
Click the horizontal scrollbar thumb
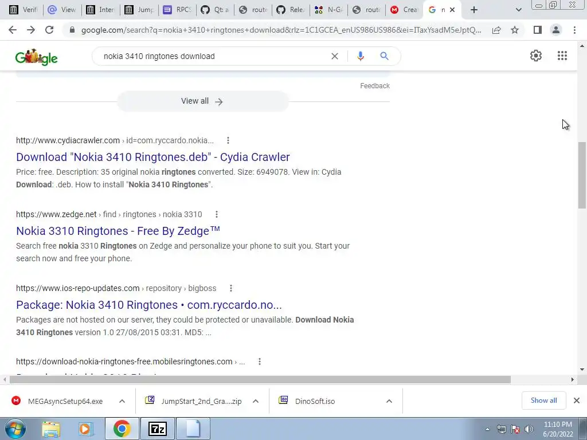click(260, 380)
